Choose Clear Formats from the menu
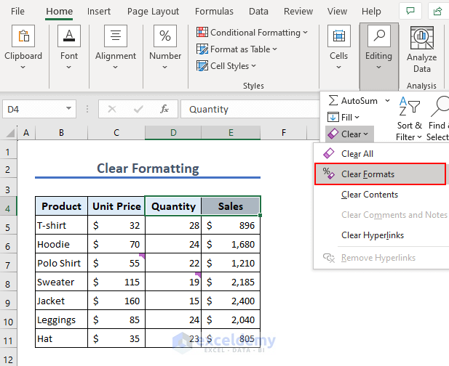449x366 pixels. pyautogui.click(x=381, y=174)
